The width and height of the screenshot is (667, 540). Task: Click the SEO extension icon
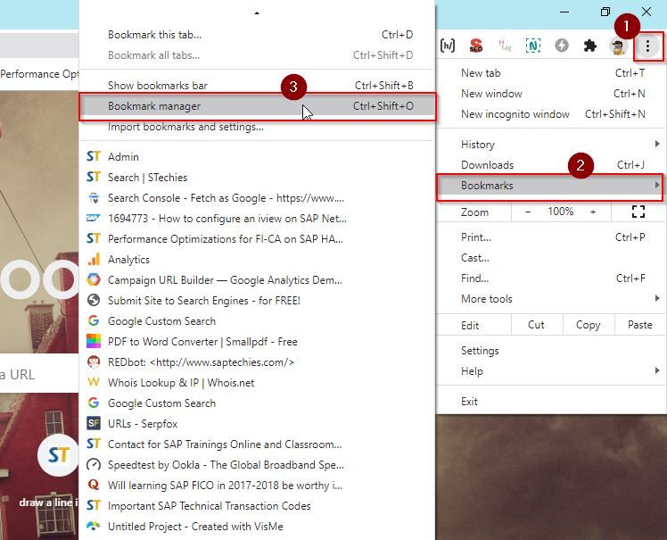tap(476, 46)
